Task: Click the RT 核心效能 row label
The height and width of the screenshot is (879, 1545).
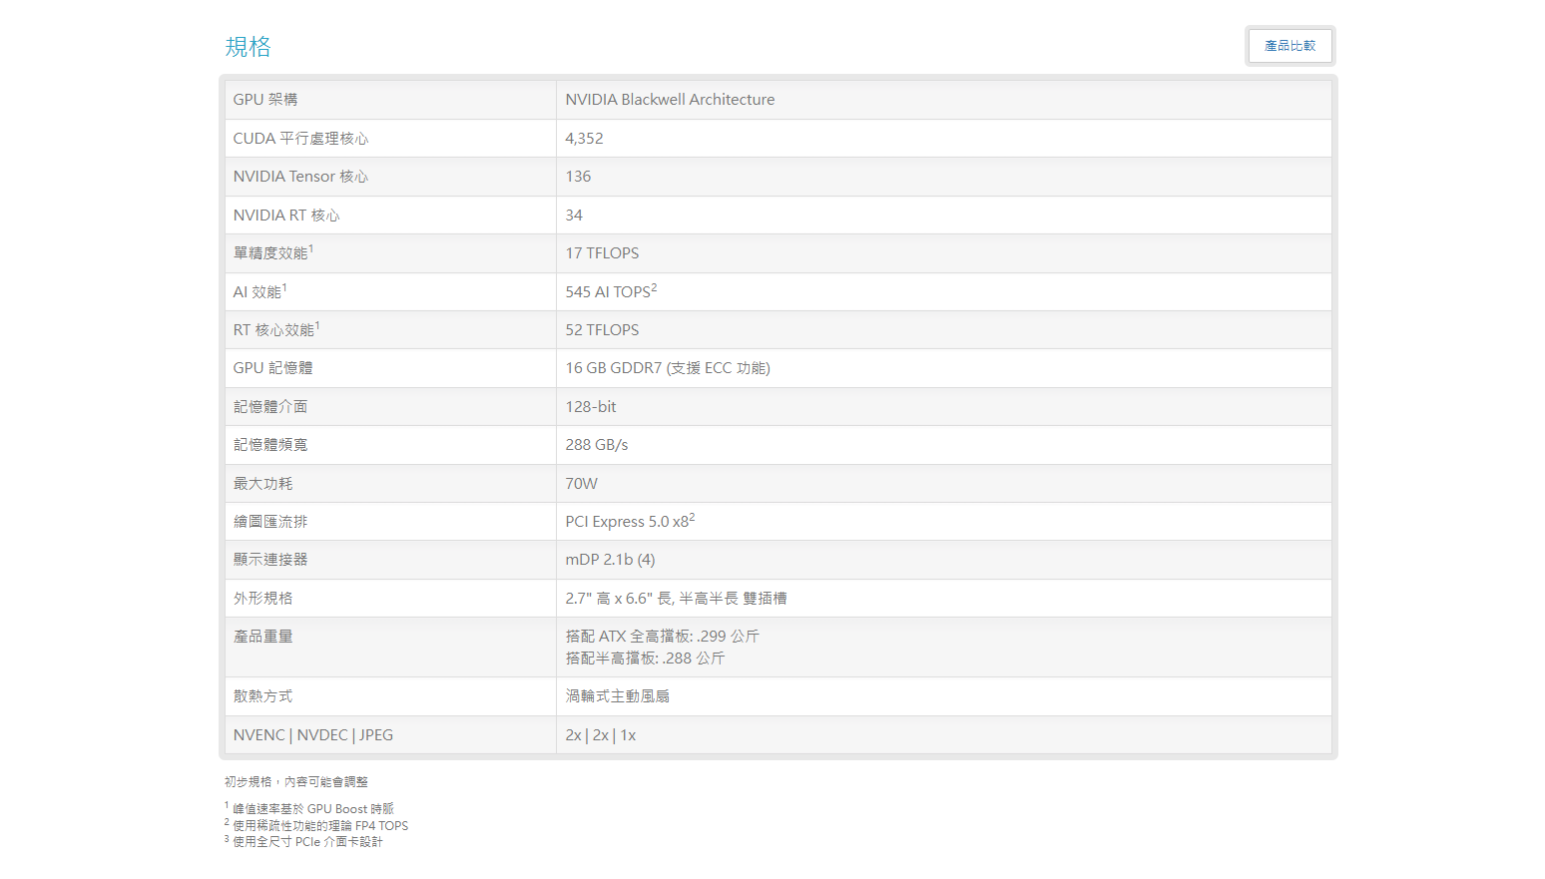Action: click(276, 329)
